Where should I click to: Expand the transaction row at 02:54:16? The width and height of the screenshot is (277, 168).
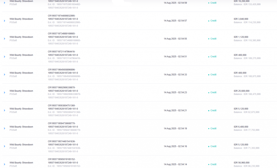tap(4, 146)
